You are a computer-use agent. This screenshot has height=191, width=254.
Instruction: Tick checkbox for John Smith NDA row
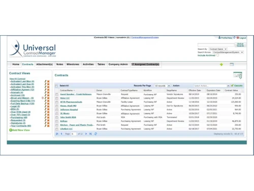coord(57,118)
